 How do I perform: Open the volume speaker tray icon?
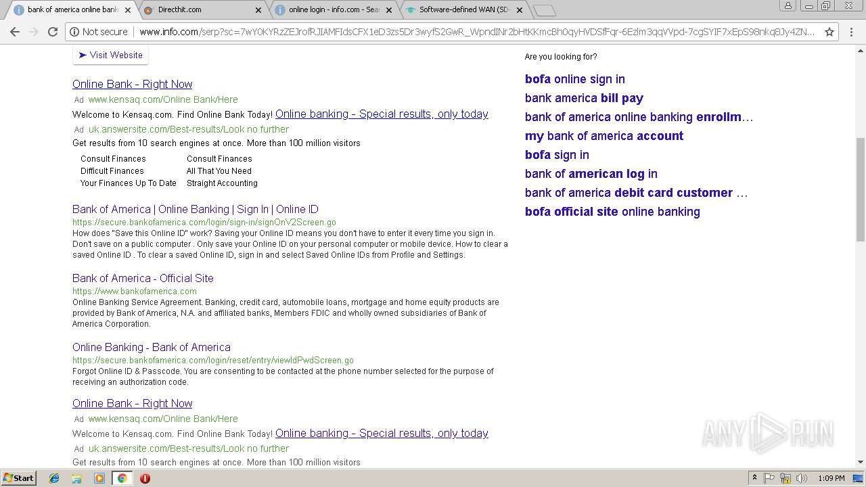point(801,478)
